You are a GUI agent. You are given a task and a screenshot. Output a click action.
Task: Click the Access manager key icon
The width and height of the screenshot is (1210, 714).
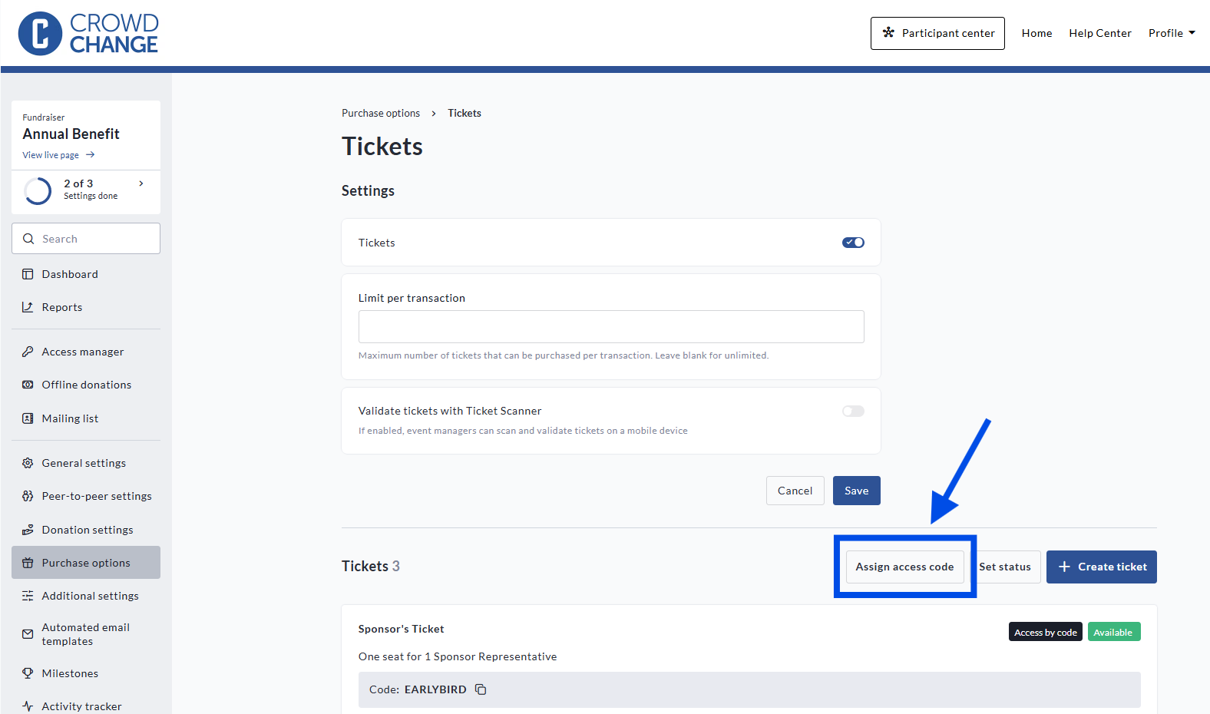28,352
